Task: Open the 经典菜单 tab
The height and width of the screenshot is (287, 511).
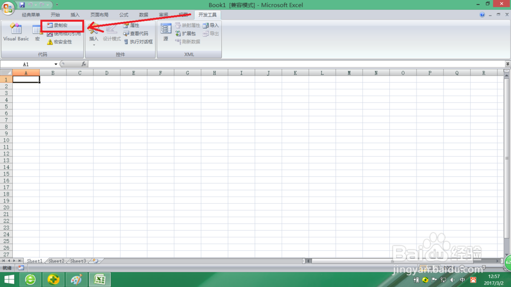Action: (x=31, y=15)
